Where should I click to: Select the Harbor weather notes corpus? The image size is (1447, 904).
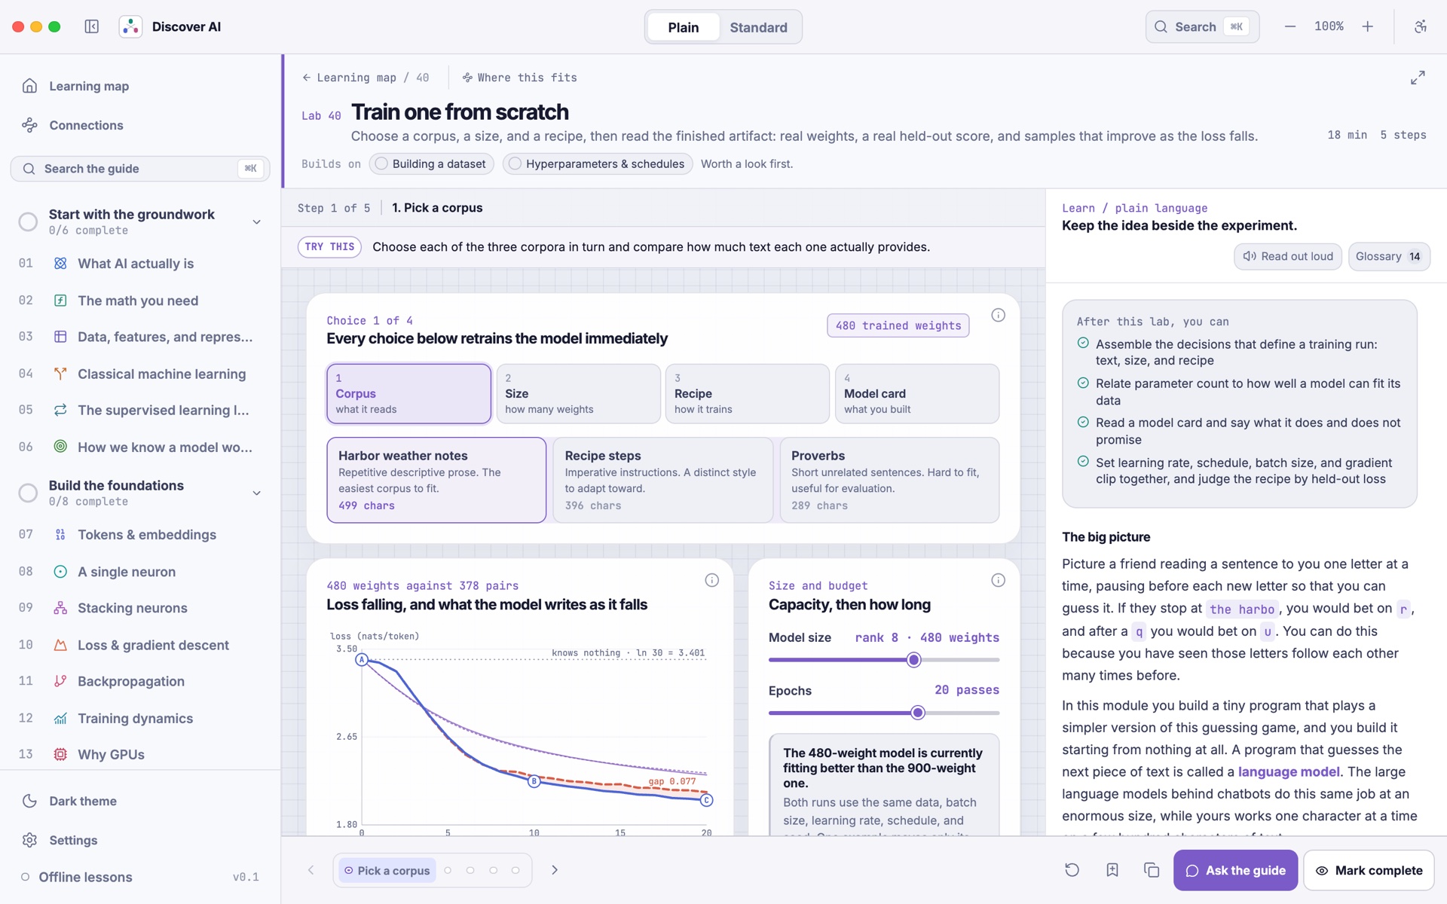436,480
